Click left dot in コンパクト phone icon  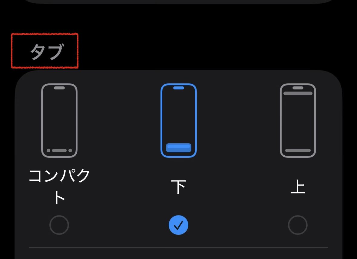click(x=48, y=151)
